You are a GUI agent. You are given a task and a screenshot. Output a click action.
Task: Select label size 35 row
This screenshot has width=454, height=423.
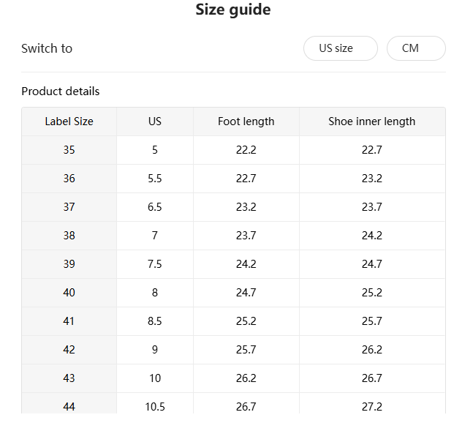click(x=69, y=150)
